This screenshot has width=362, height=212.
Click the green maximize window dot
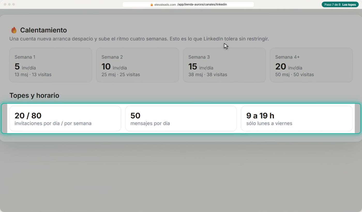click(13, 4)
